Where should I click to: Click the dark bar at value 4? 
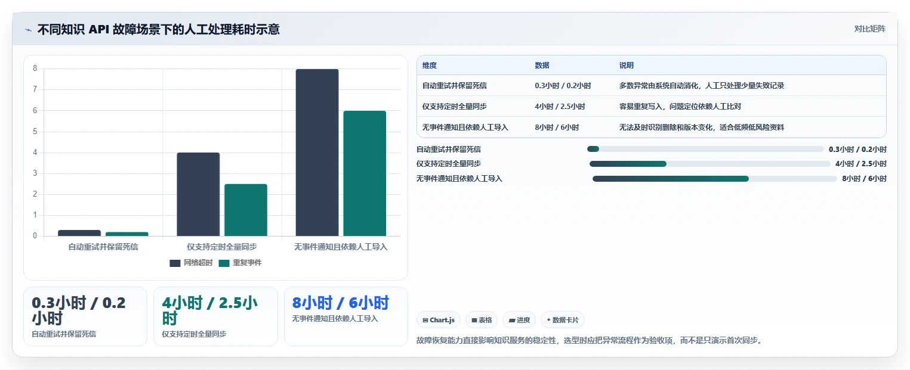point(198,194)
